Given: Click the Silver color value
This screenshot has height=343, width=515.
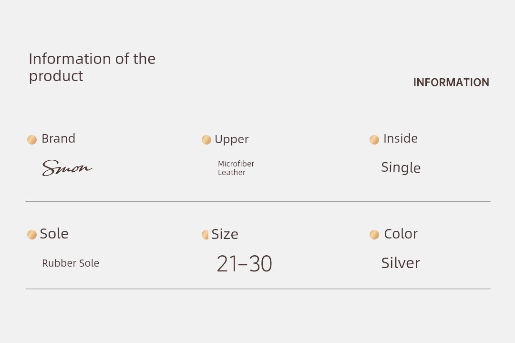Looking at the screenshot, I should (x=401, y=263).
